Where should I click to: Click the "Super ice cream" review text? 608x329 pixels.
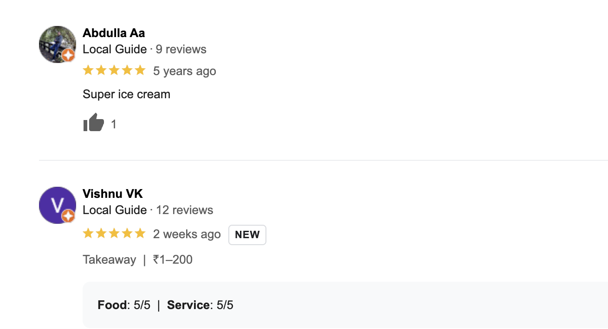126,94
